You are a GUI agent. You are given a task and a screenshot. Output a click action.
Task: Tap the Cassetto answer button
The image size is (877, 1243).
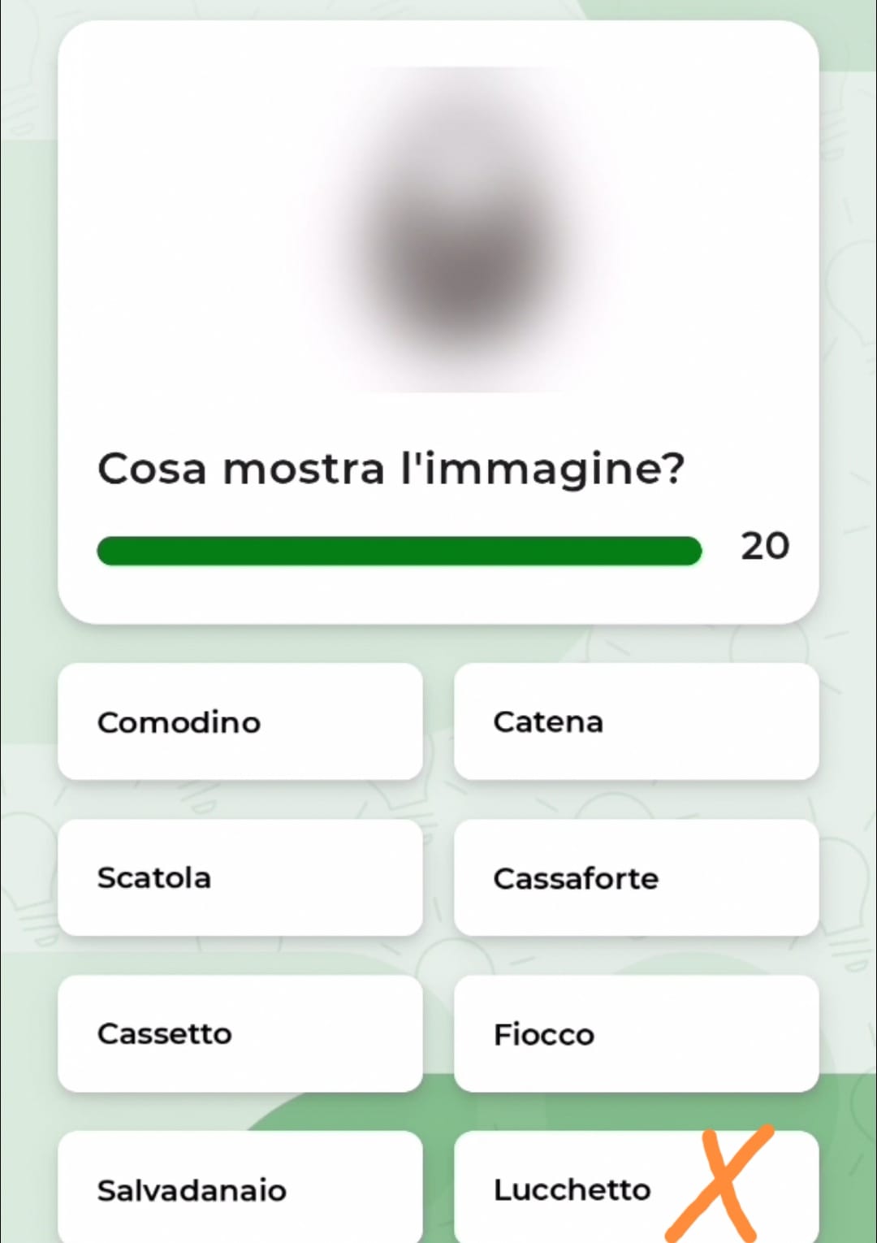[x=240, y=1033]
